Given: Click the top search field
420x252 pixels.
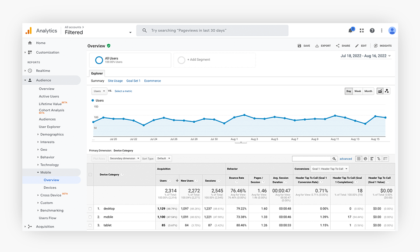Looking at the screenshot, I should [212, 31].
